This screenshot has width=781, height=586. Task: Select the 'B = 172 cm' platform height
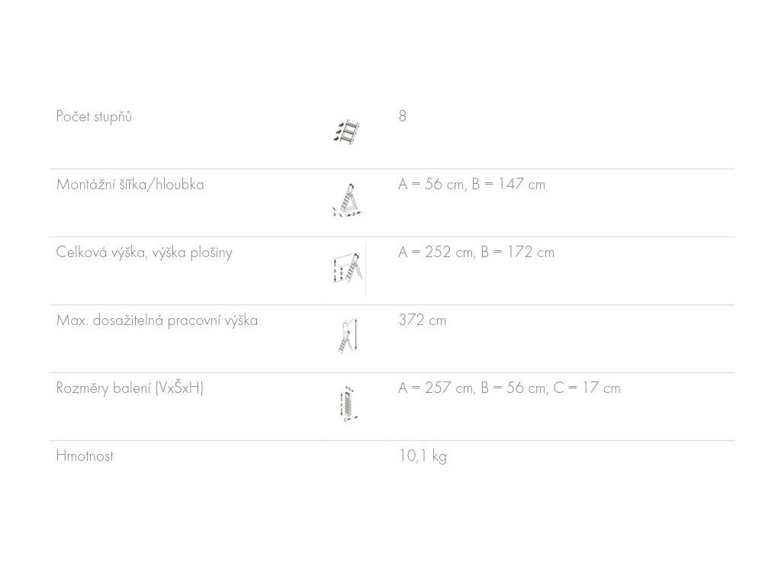pos(518,253)
